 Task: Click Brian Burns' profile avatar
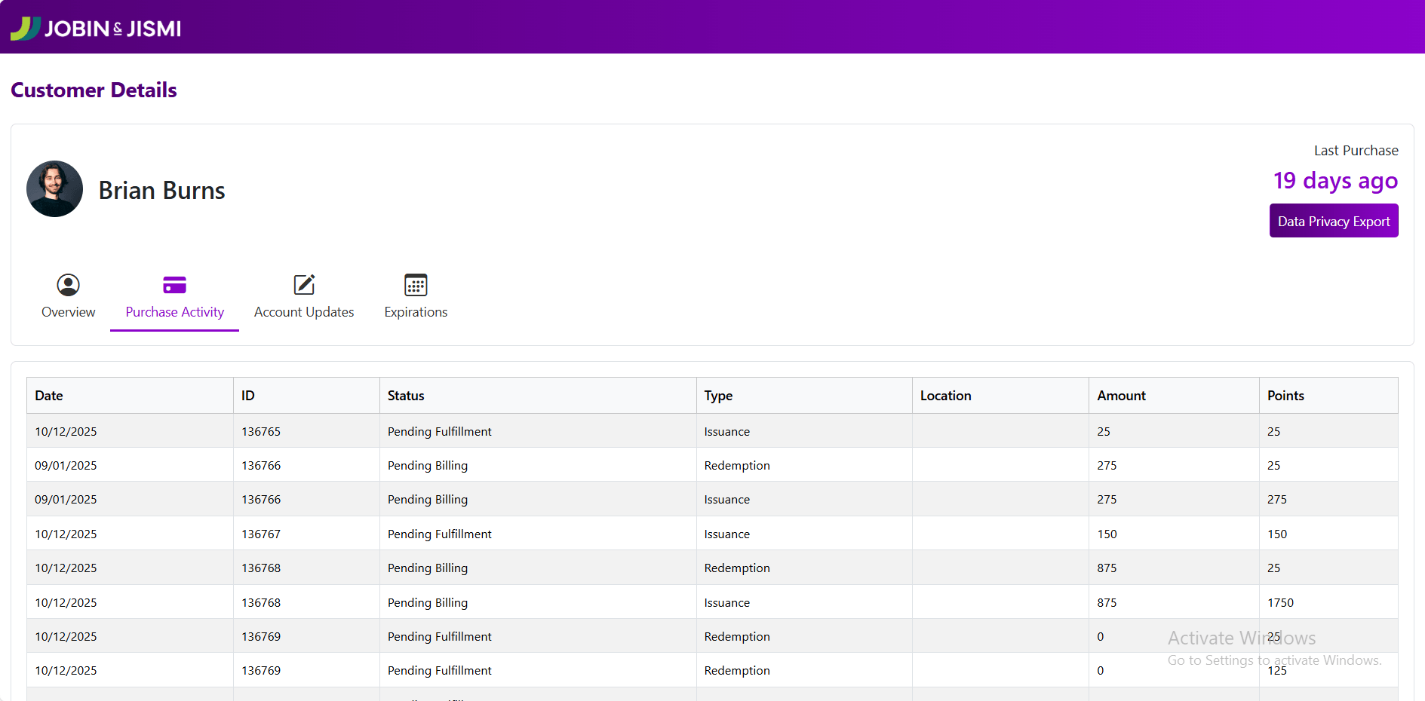click(54, 189)
